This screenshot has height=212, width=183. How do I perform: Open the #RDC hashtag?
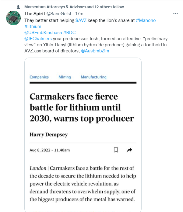69,33
